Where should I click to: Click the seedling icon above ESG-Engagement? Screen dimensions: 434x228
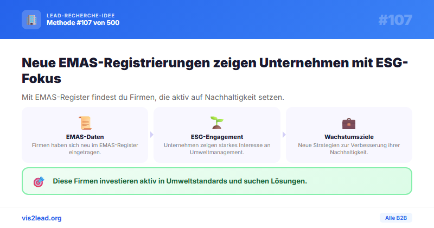pyautogui.click(x=217, y=123)
